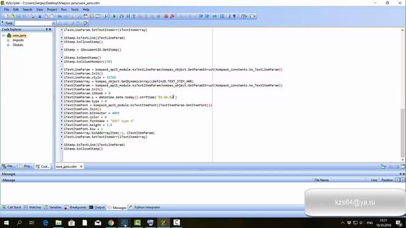Open the Edit menu

pyautogui.click(x=16, y=9)
